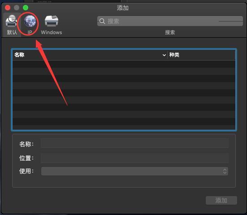Click the IP label under the globe
Viewport: 247px width, 215px height.
(x=30, y=32)
